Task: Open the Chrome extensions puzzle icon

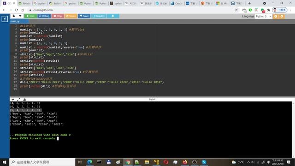Action: pos(269,10)
